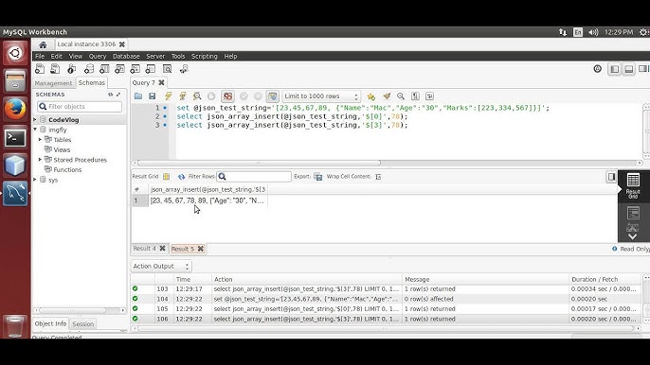650x365 pixels.
Task: Open the find magnifier icon in the query toolbar
Action: click(x=401, y=96)
